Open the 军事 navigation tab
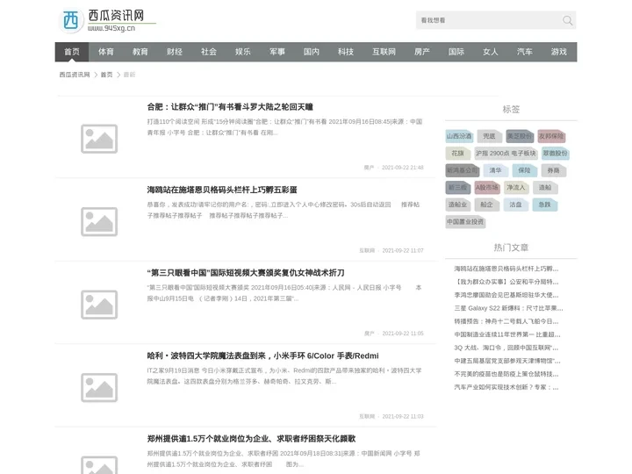This screenshot has width=632, height=474. [x=277, y=52]
